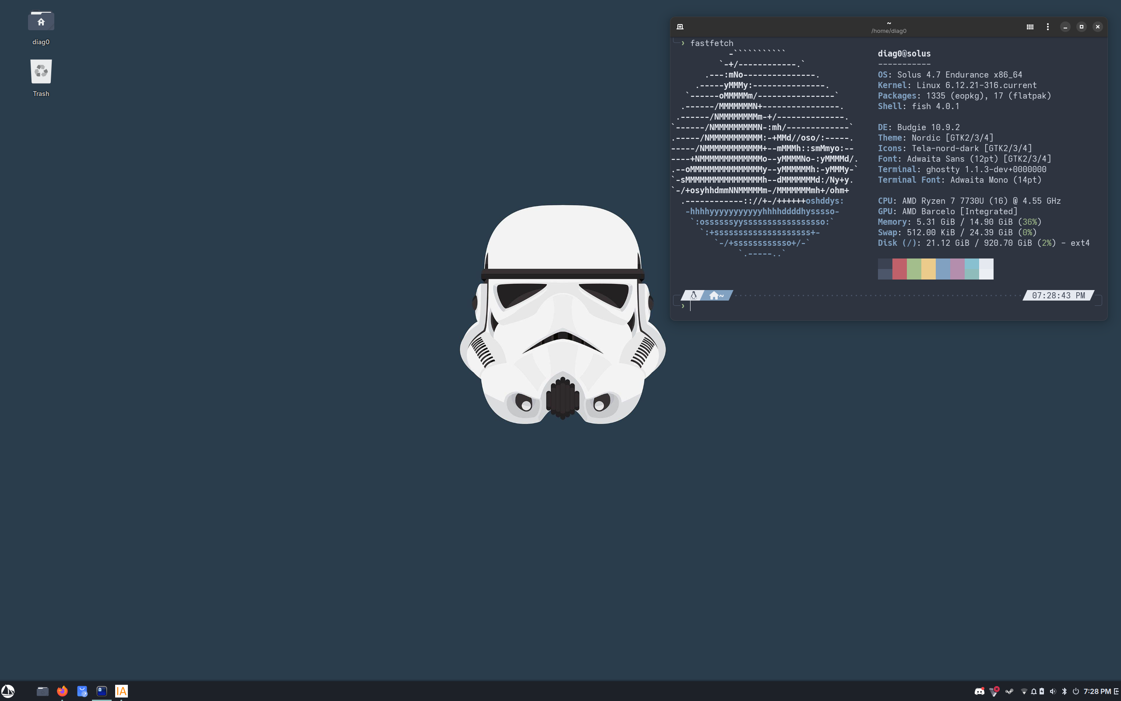Open the Software Center taskbar icon
The image size is (1121, 701).
(x=82, y=691)
